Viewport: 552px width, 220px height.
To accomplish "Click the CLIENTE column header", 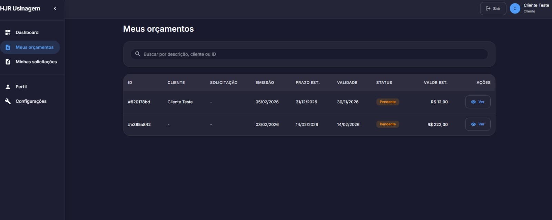I will [176, 83].
